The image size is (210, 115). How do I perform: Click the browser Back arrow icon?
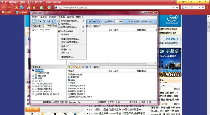pyautogui.click(x=4, y=7)
